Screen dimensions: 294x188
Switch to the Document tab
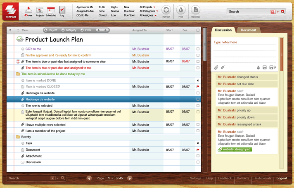point(248,30)
